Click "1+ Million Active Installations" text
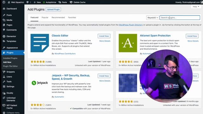Image resolution: width=203 pixels, height=114 pixels. pyautogui.click(x=131, y=105)
